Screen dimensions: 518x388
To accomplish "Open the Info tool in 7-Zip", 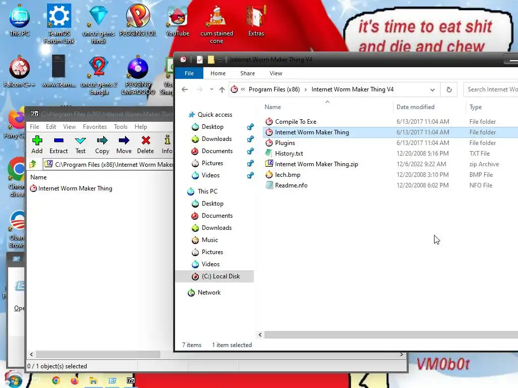I will coord(167,144).
